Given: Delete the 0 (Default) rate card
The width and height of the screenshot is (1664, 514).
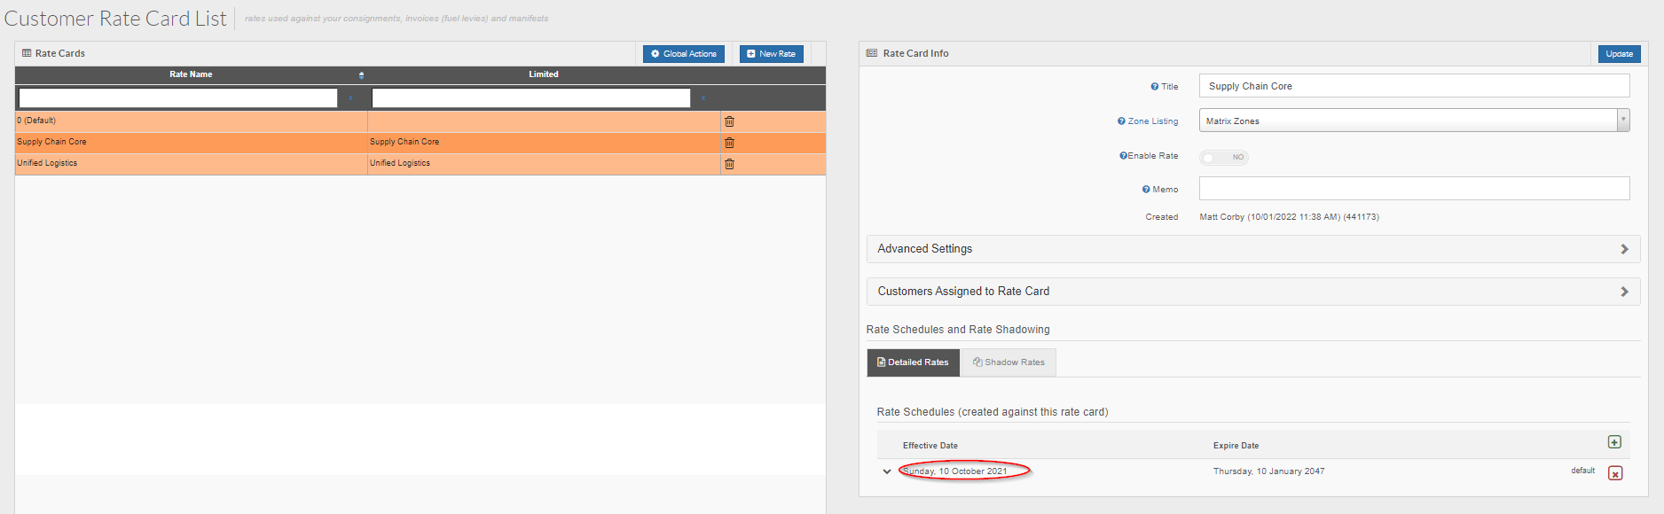Looking at the screenshot, I should click(729, 121).
